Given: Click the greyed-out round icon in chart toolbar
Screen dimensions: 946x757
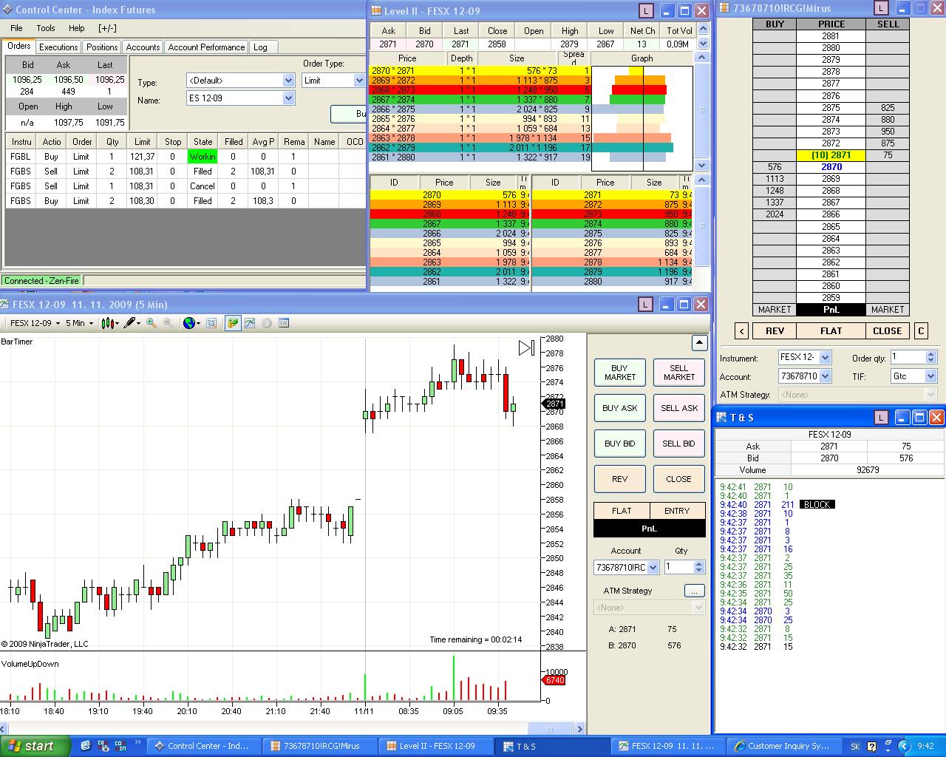Looking at the screenshot, I should 267,323.
